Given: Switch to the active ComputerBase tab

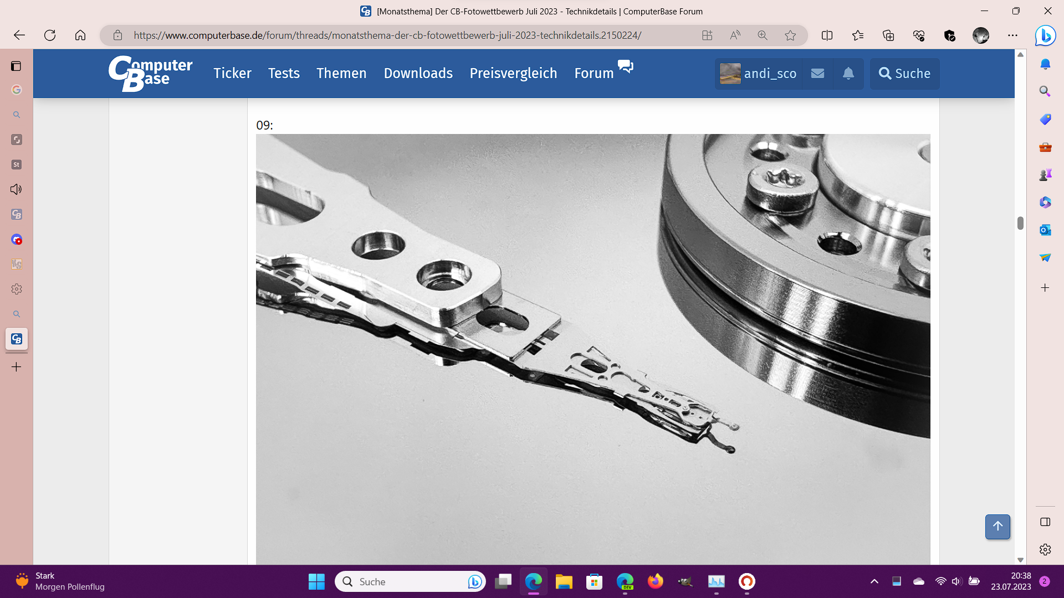Looking at the screenshot, I should [x=17, y=339].
